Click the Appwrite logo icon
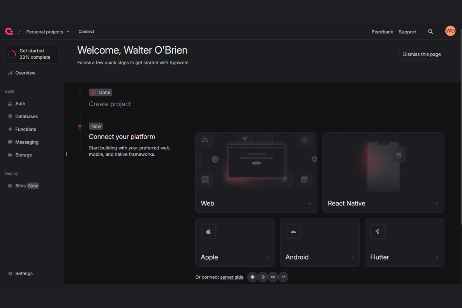 (x=9, y=32)
